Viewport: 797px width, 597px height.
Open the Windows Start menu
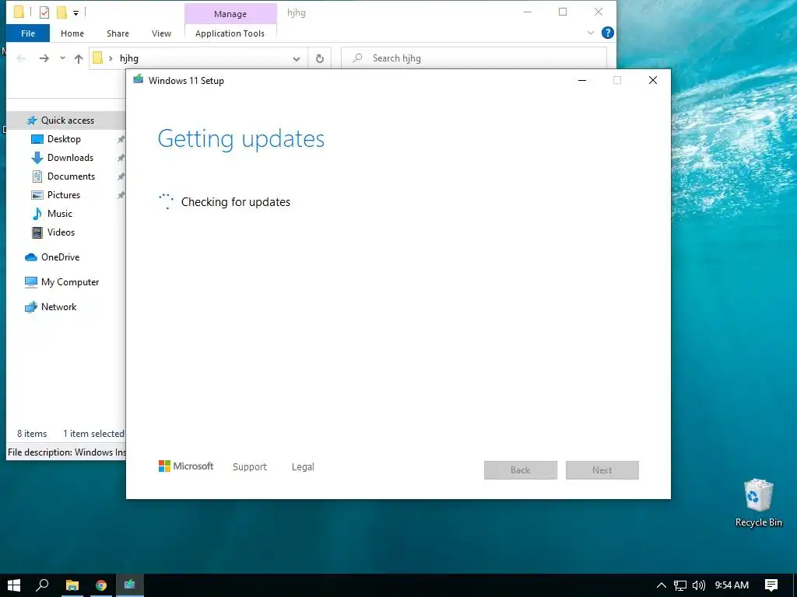(x=14, y=585)
